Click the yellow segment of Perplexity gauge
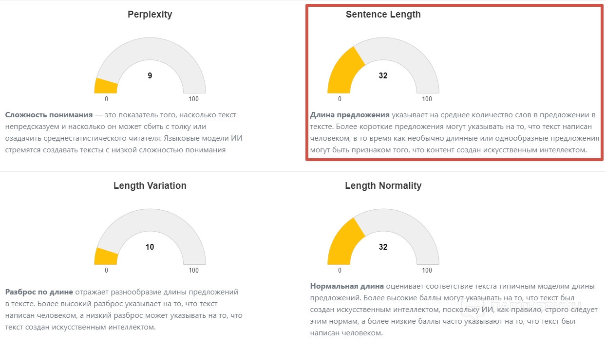The width and height of the screenshot is (606, 348). pyautogui.click(x=106, y=86)
